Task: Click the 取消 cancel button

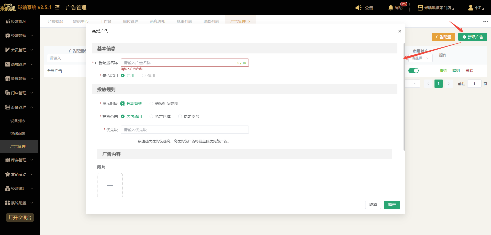Action: (x=373, y=205)
